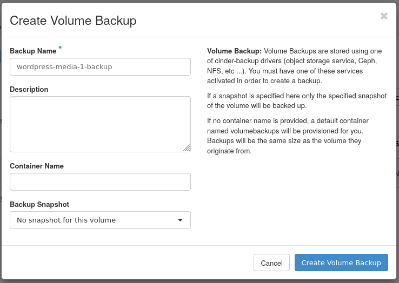Click the Create Volume Backup button
399x283 pixels.
(x=341, y=262)
